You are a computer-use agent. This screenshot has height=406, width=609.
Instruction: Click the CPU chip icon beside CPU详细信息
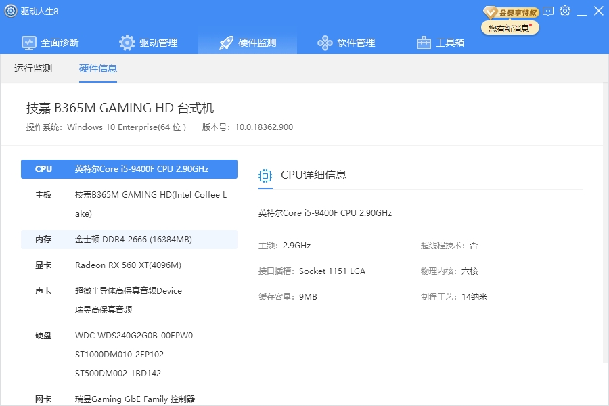[265, 176]
